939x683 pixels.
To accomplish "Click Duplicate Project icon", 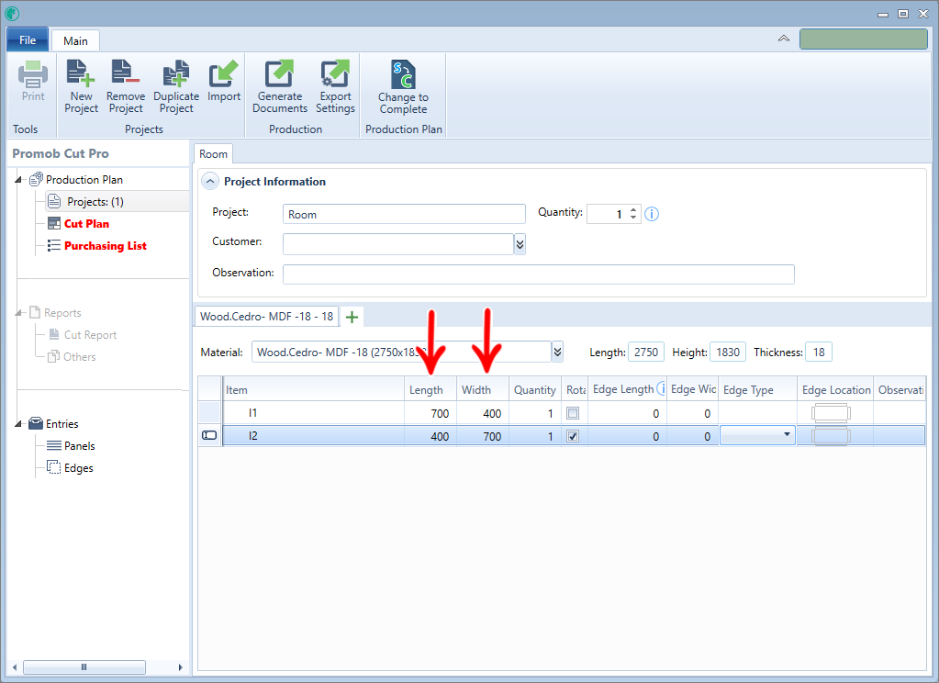I will point(176,74).
